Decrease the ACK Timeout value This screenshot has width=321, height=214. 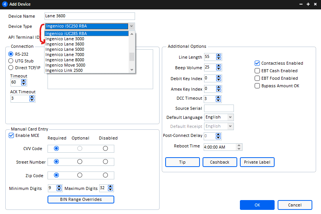pos(32,100)
